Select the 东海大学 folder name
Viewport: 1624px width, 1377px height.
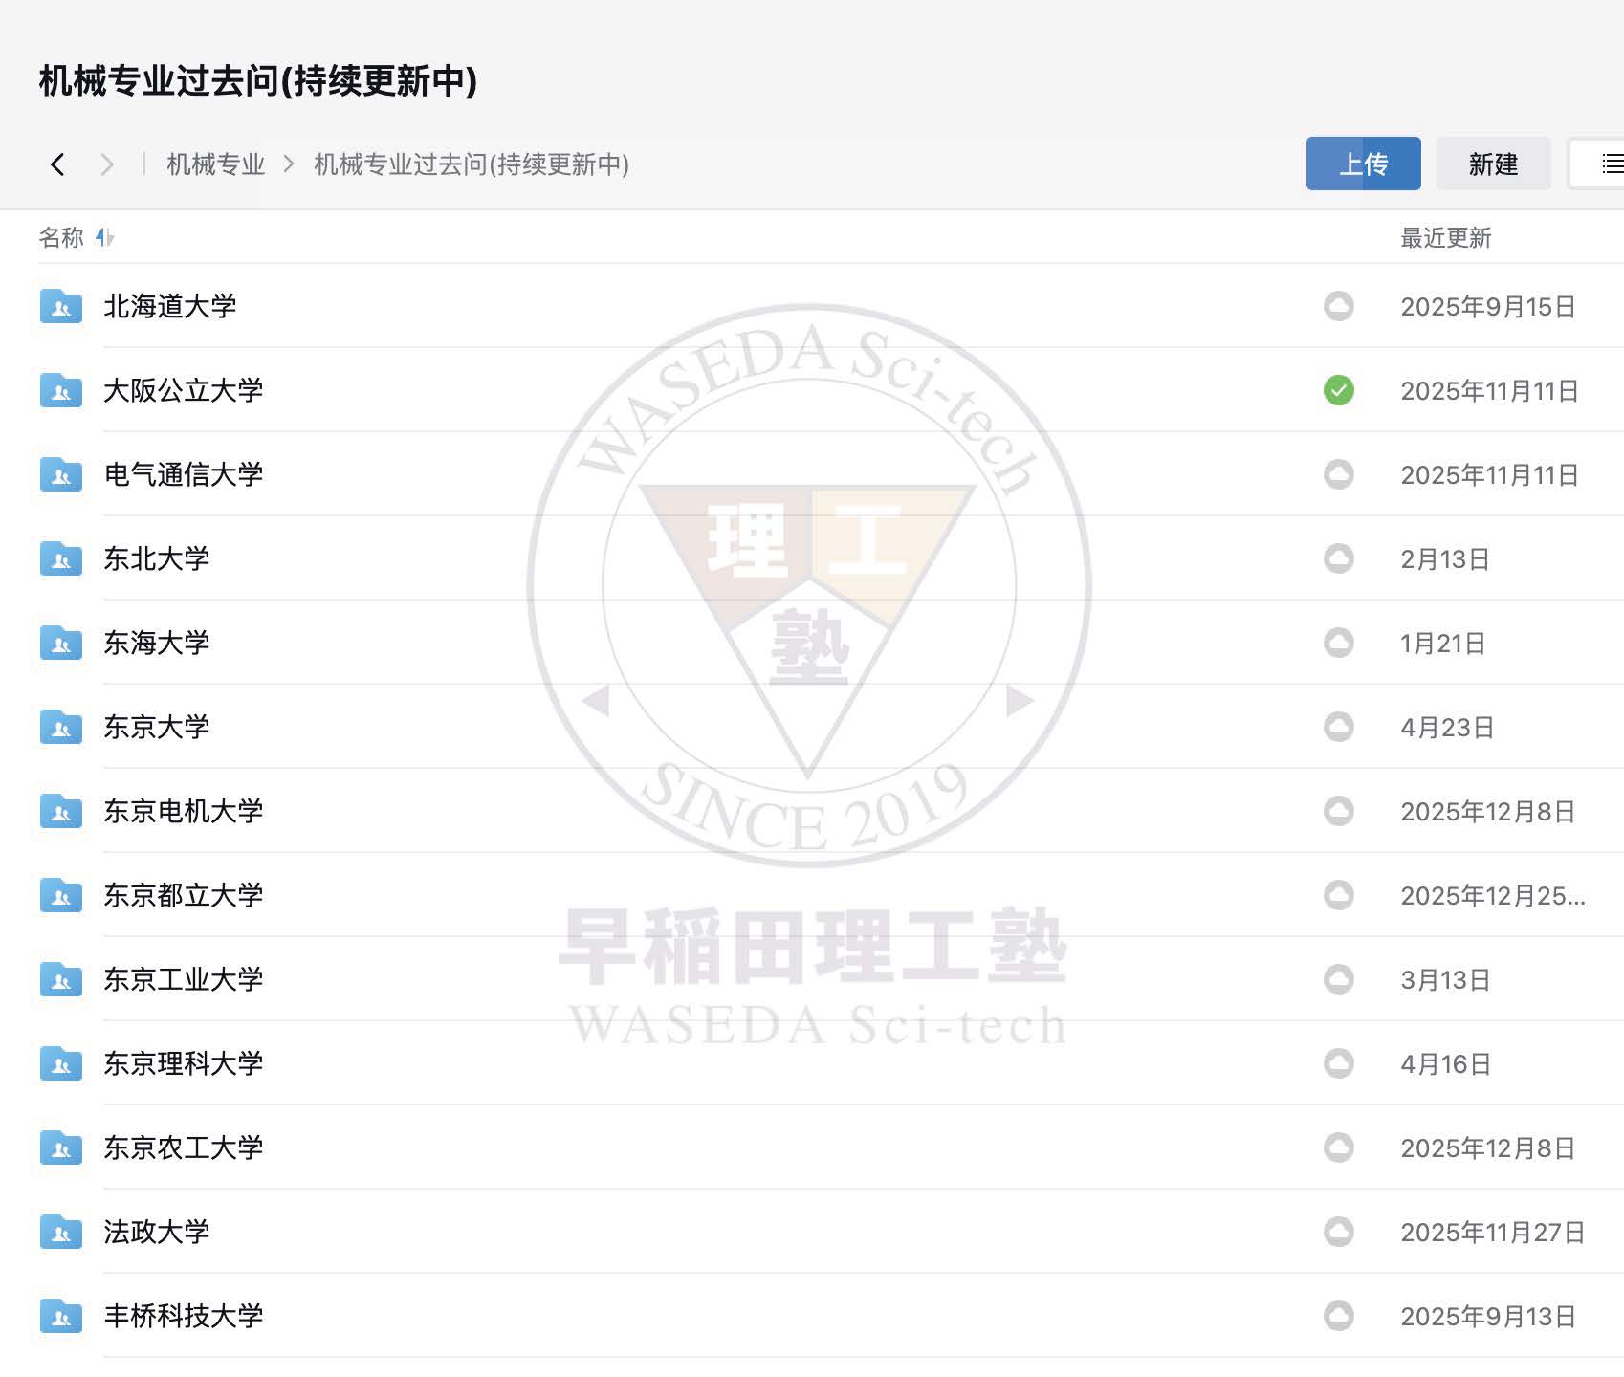pos(157,643)
